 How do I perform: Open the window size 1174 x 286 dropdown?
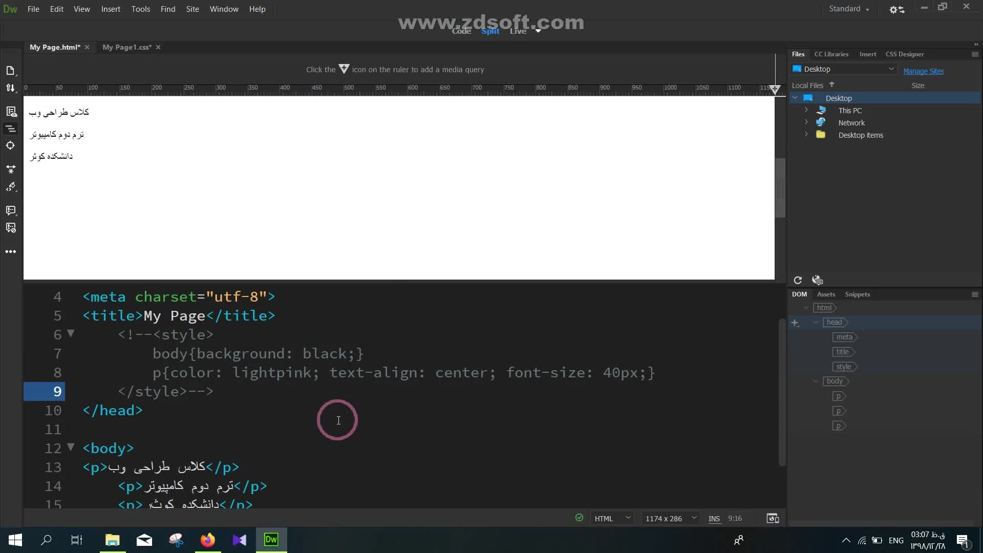click(670, 518)
